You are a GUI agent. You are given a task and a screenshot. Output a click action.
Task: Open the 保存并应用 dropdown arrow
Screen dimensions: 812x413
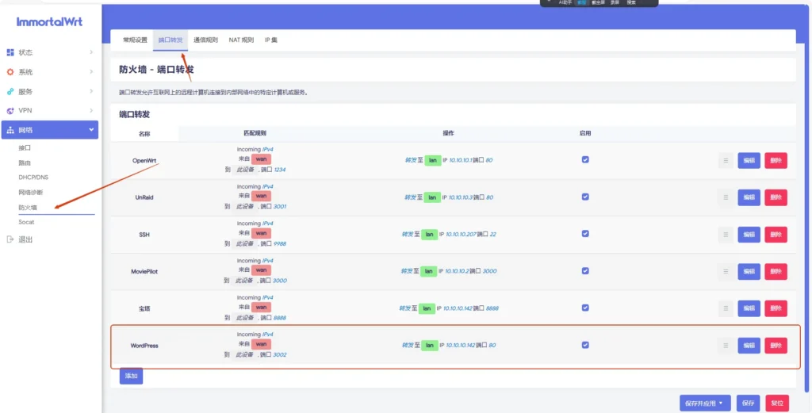[720, 403]
